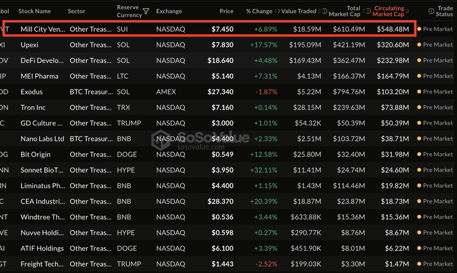Open the Nano Labs Ltd stock name

tap(42, 139)
